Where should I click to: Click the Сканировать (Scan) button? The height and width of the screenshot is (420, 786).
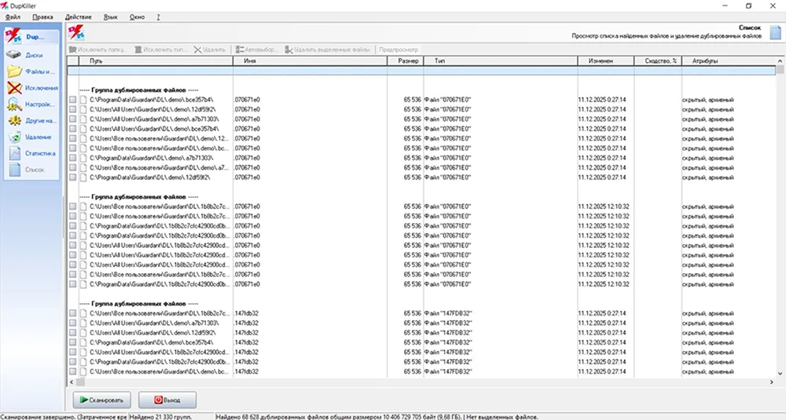(x=102, y=400)
